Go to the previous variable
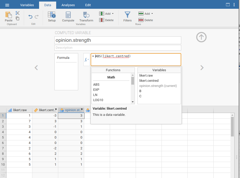The image size is (240, 178). point(36,68)
